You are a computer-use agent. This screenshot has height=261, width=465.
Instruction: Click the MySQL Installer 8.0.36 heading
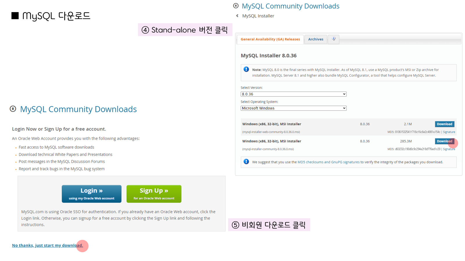point(269,55)
